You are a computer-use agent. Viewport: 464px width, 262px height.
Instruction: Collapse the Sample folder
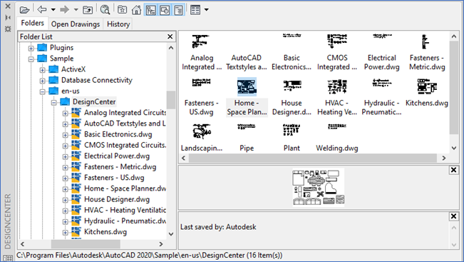(31, 59)
